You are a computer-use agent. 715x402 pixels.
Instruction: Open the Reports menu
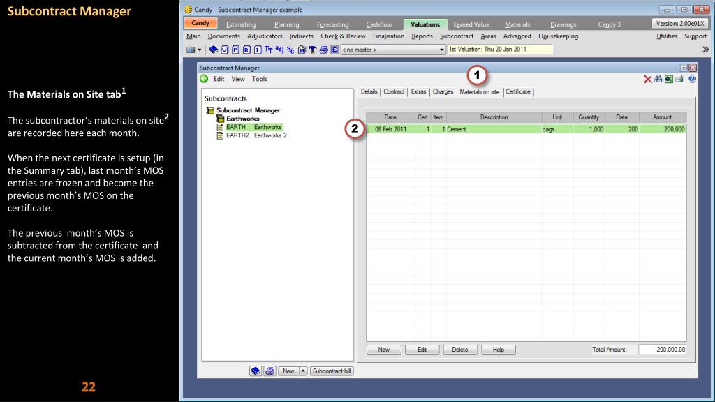[x=422, y=36]
